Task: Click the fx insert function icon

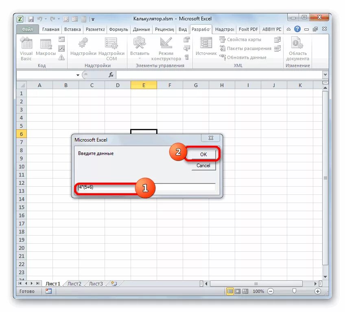Action: tap(111, 75)
